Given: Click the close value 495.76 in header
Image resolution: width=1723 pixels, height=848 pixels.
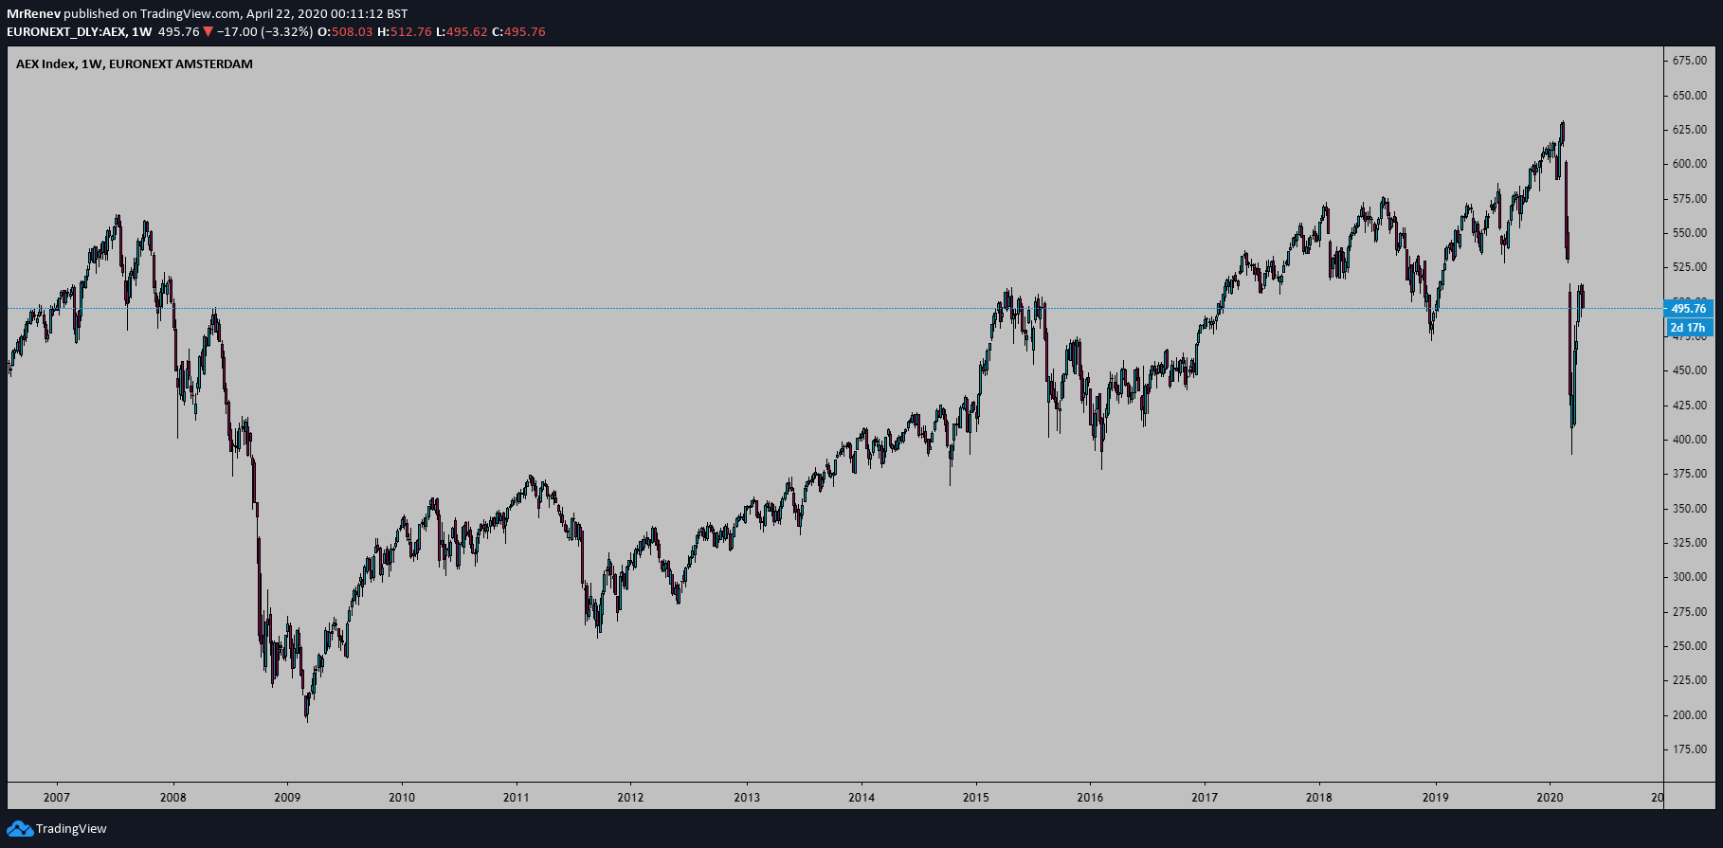Looking at the screenshot, I should click(524, 31).
